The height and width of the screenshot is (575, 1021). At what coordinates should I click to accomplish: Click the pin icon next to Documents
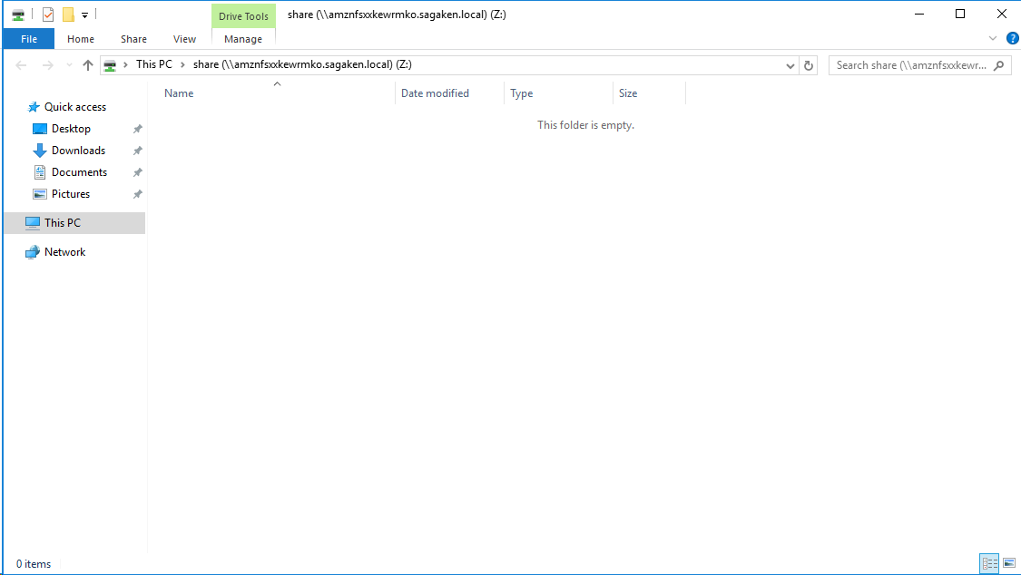pyautogui.click(x=137, y=172)
